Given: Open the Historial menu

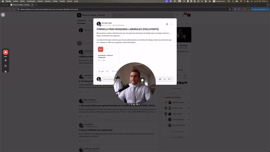Looking at the screenshot, I should (x=40, y=1).
